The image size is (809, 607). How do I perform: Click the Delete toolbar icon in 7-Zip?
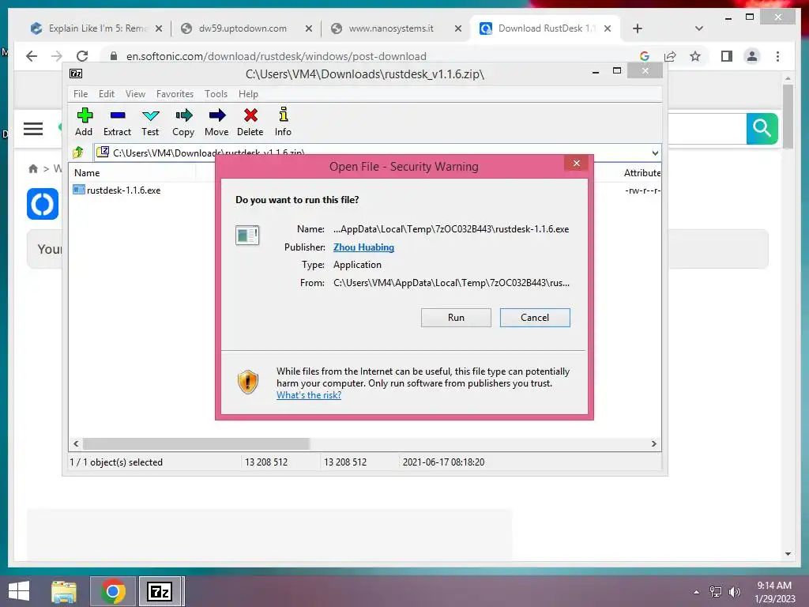250,115
